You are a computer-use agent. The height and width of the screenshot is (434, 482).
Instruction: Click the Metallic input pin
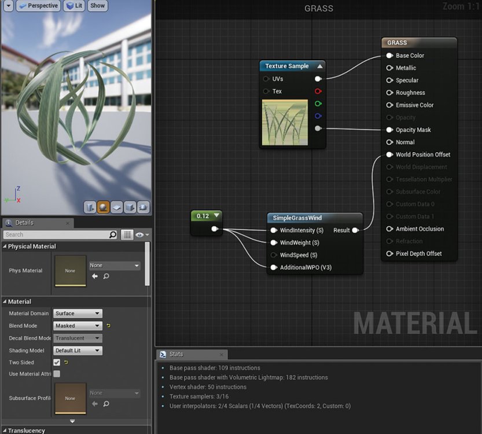tap(389, 68)
